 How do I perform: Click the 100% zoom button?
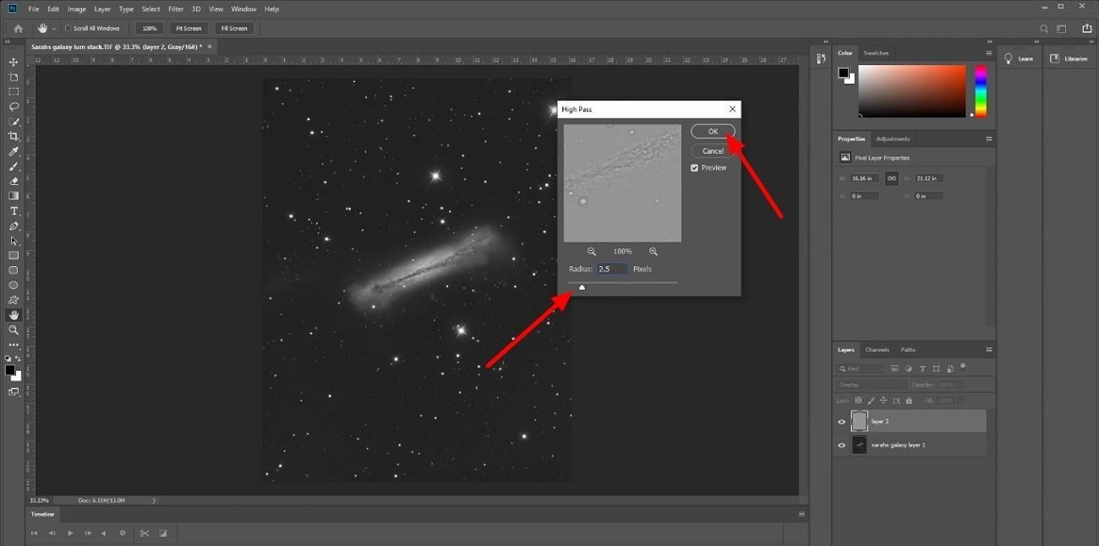tap(150, 29)
